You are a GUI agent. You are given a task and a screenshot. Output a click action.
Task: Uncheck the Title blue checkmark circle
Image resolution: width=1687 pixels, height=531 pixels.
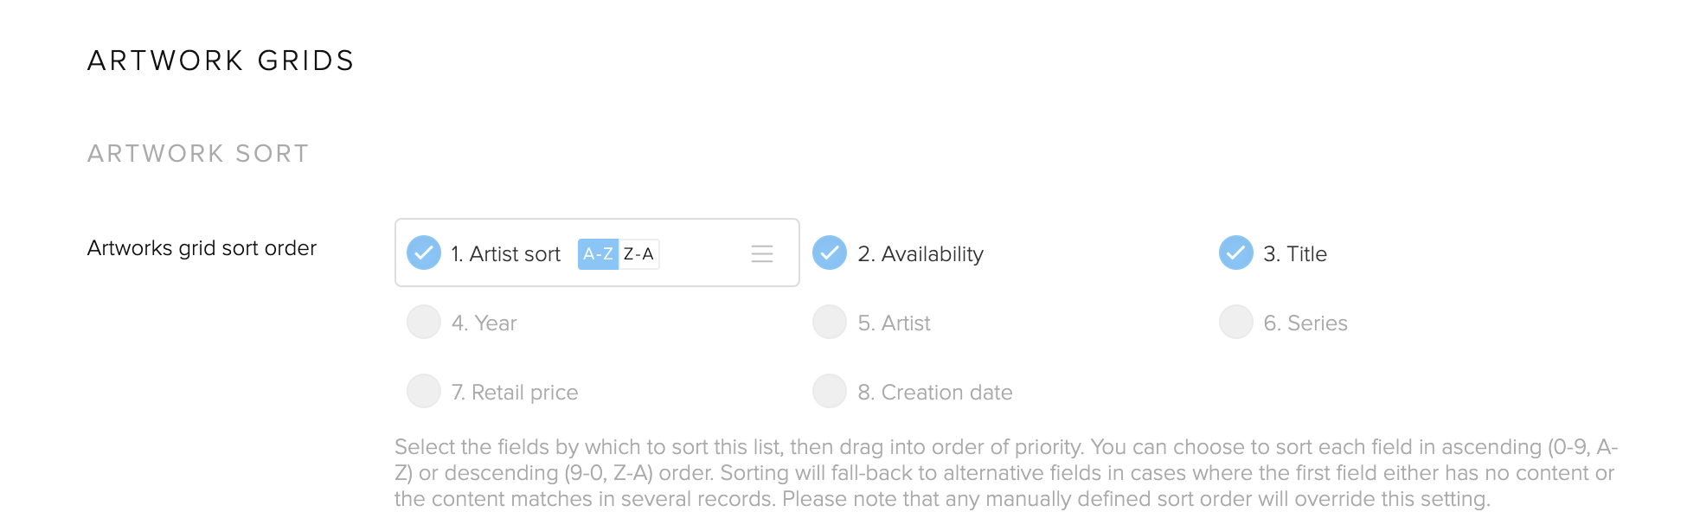(x=1236, y=253)
